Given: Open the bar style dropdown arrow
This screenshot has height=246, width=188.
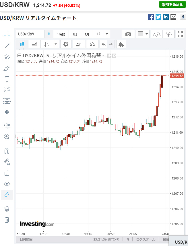Looking at the screenshot, I should click(56, 44).
